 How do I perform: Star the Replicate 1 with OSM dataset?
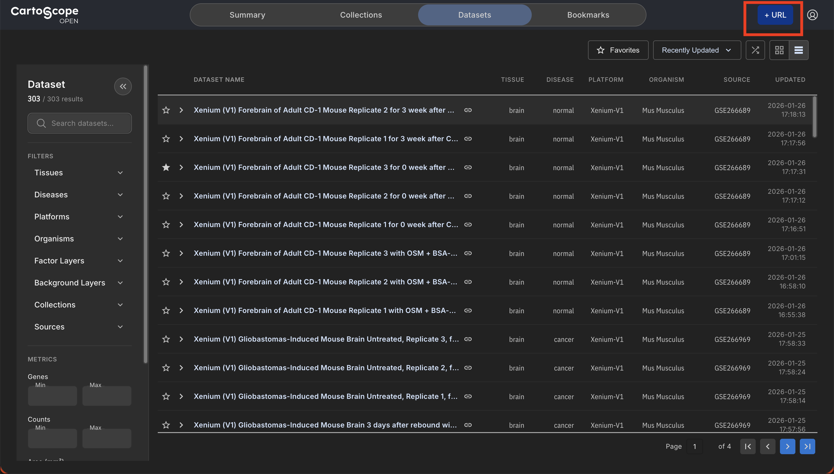pyautogui.click(x=166, y=310)
